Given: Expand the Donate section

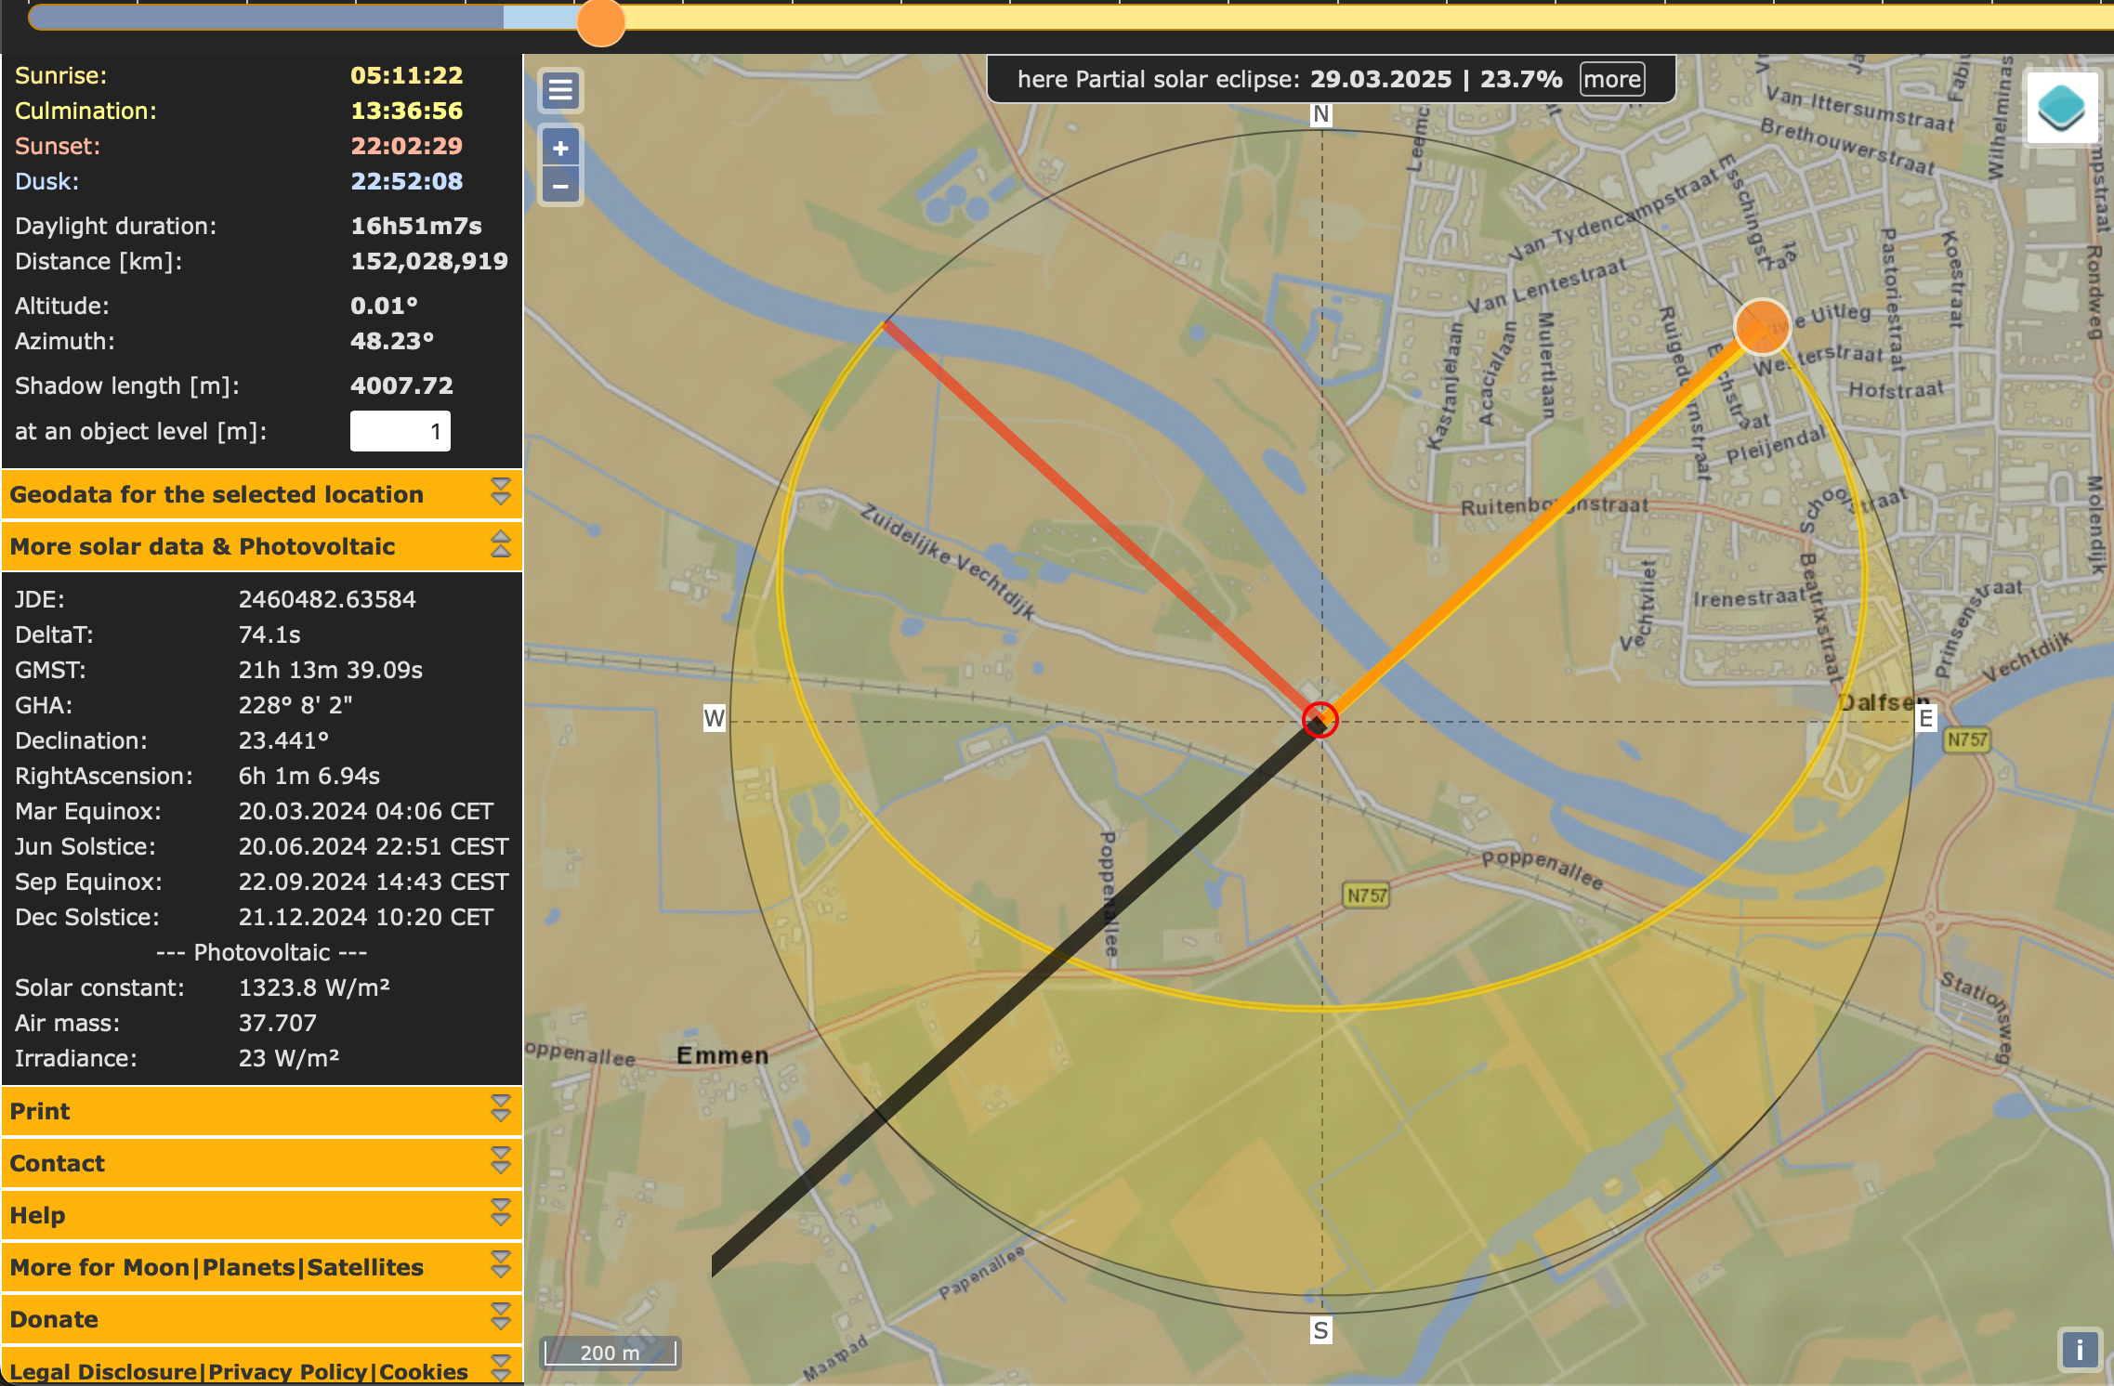Looking at the screenshot, I should [262, 1319].
